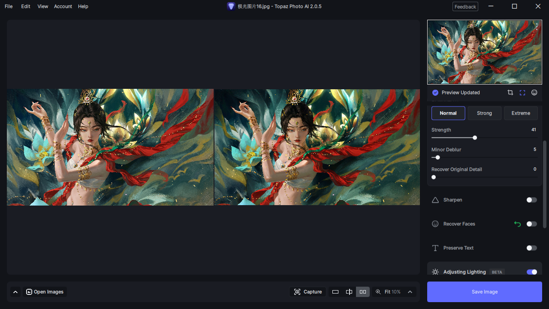The image size is (549, 309).
Task: Click the subject selection frame icon
Action: click(x=522, y=93)
